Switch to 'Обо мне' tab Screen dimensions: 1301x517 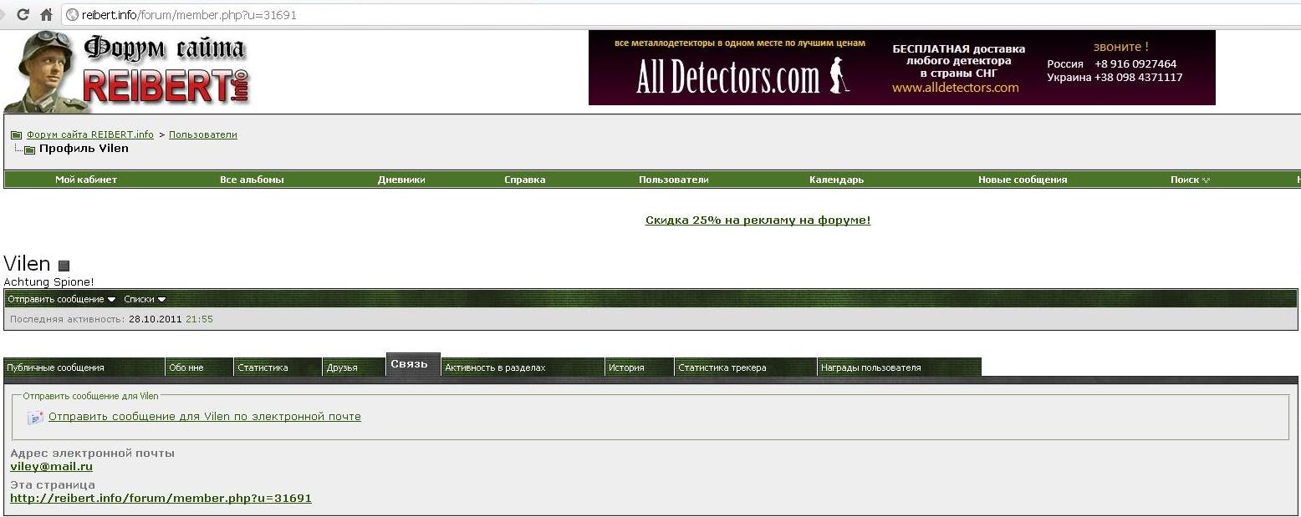pyautogui.click(x=199, y=367)
